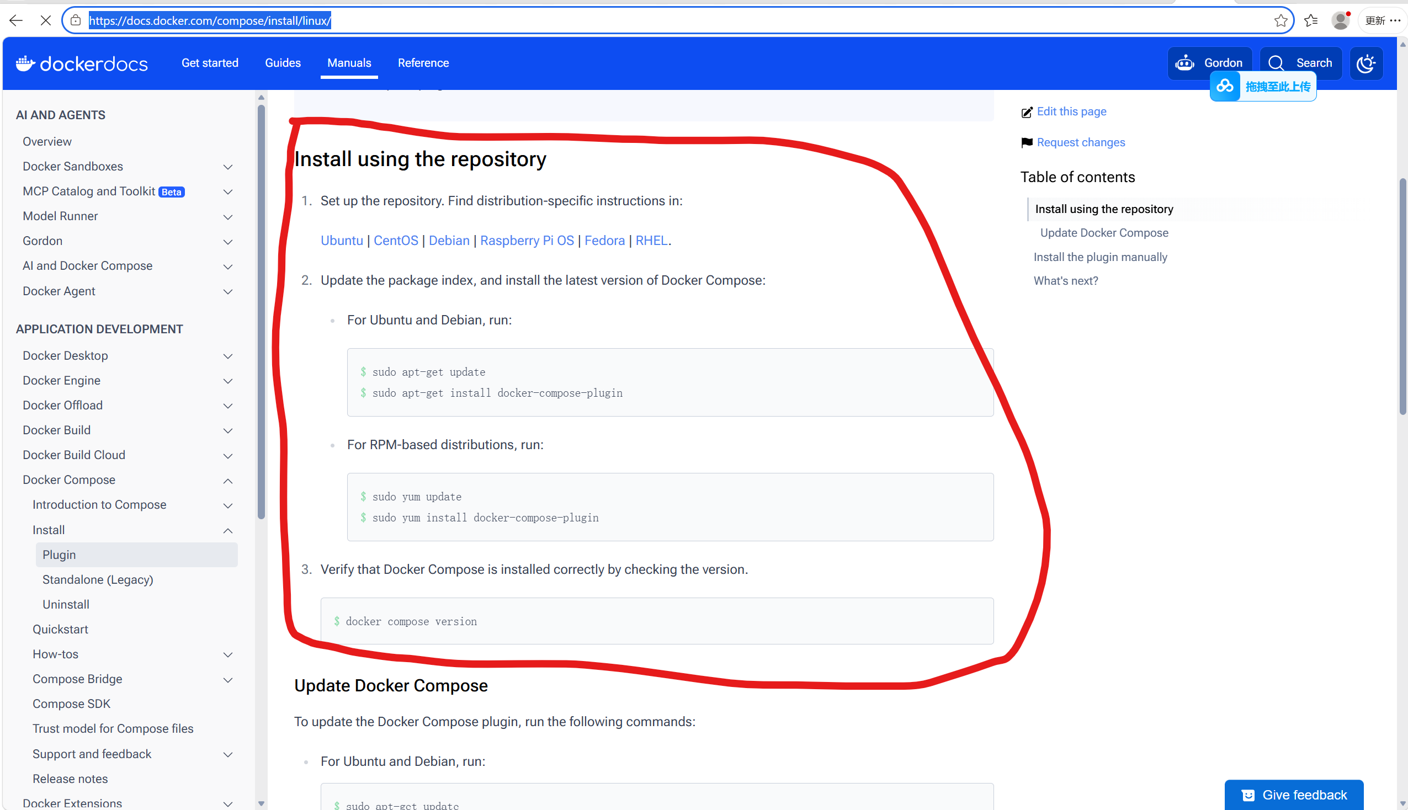
Task: Click the sidebar scroll up arrow
Action: click(x=261, y=98)
